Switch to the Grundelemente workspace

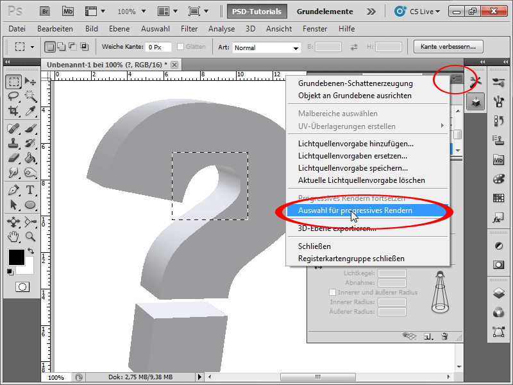(324, 12)
